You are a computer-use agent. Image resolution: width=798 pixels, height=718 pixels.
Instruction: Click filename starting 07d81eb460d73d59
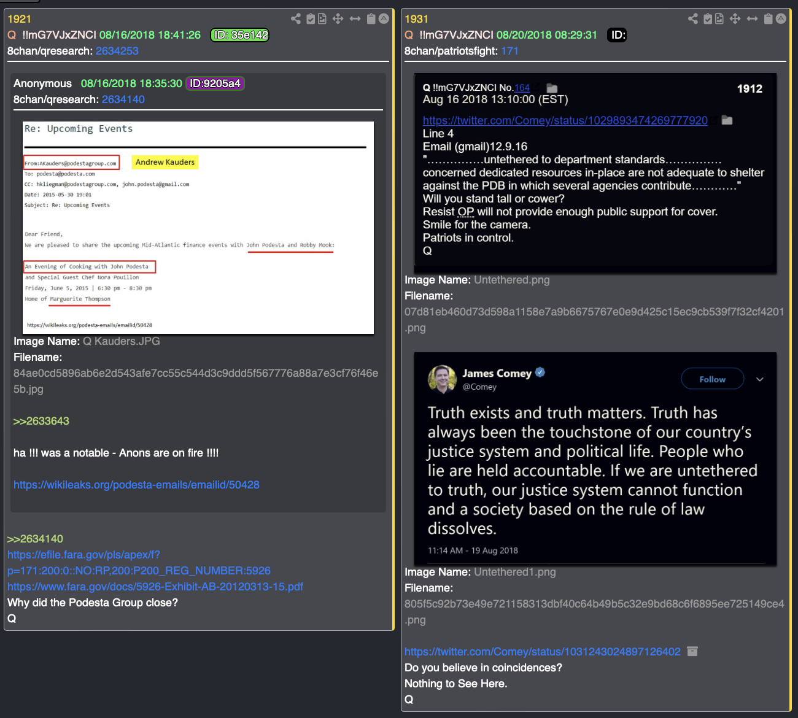coord(594,320)
